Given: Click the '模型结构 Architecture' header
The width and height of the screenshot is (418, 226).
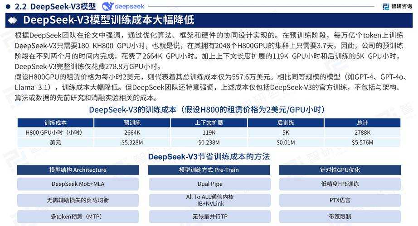Looking at the screenshot, I should pos(78,170).
